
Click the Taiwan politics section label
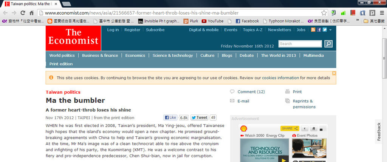63,92
